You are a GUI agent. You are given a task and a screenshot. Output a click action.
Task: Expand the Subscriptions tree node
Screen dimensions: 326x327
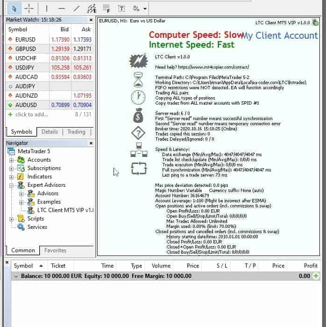point(12,169)
